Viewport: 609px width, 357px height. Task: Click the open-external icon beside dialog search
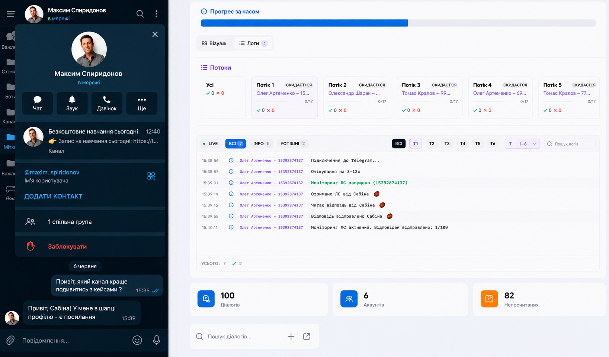point(307,336)
